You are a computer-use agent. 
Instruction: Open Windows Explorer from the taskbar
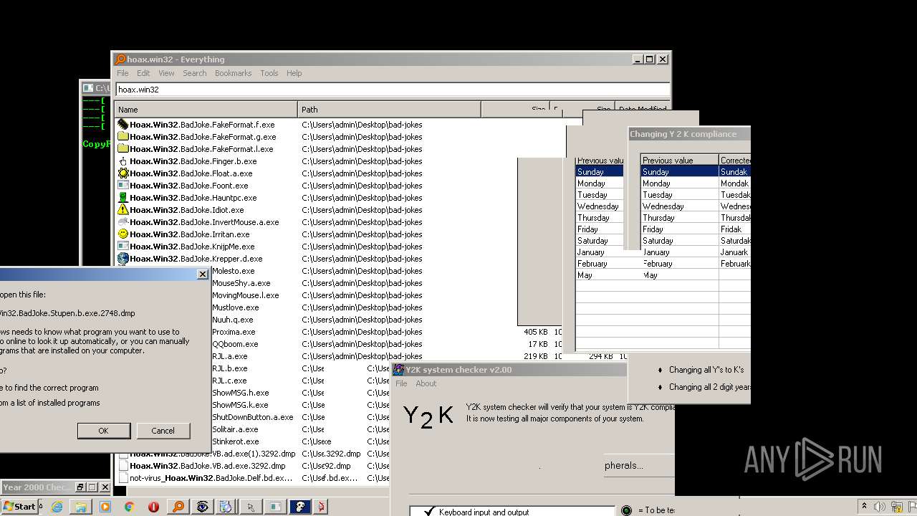(x=81, y=507)
